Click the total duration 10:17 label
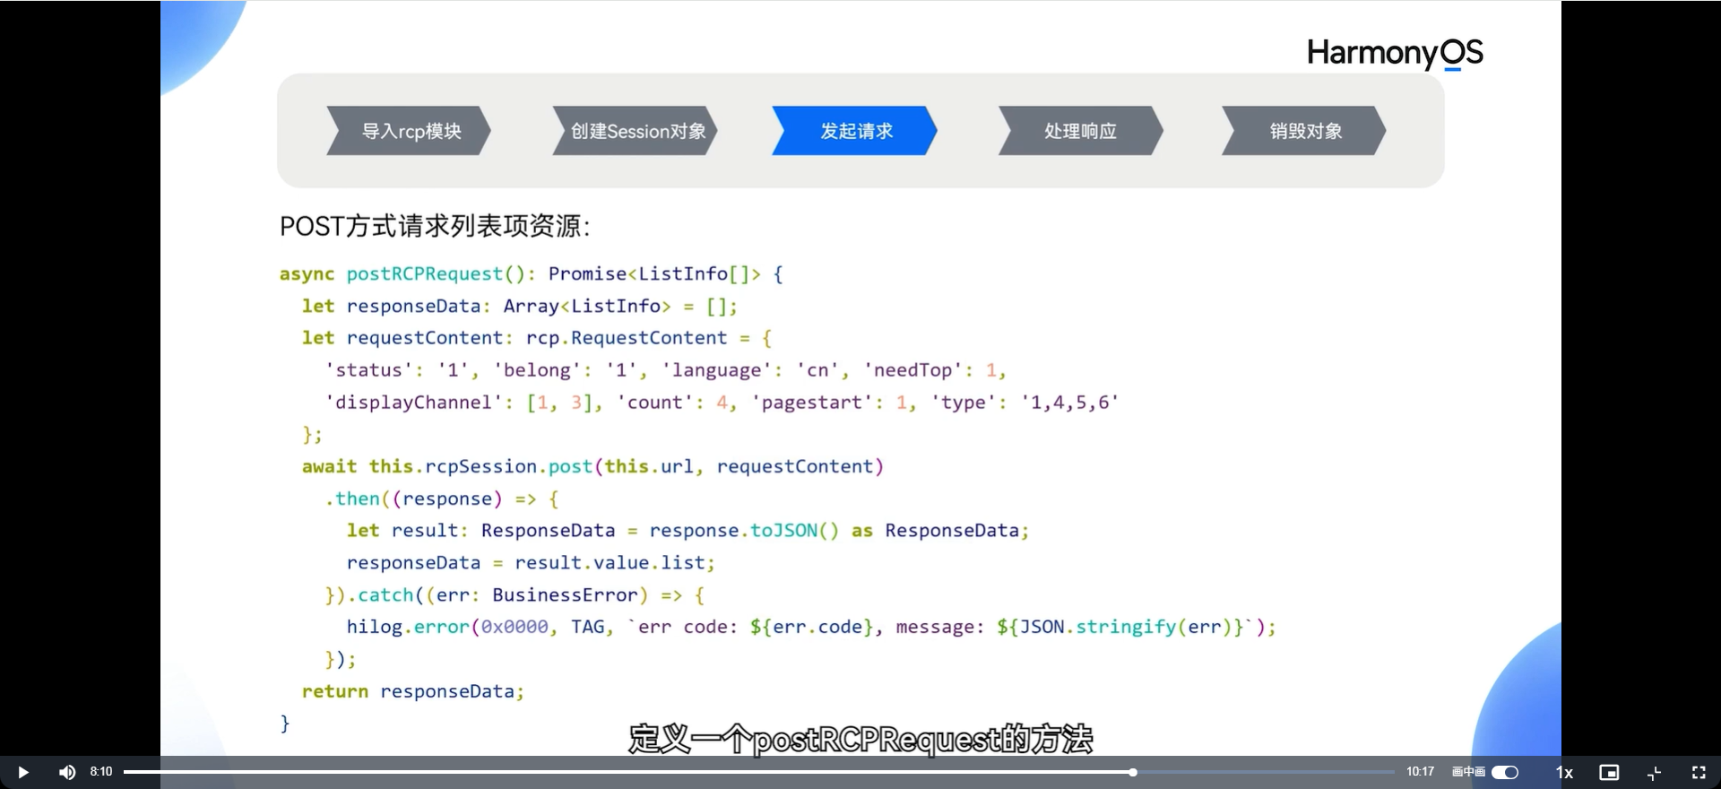 [x=1420, y=771]
